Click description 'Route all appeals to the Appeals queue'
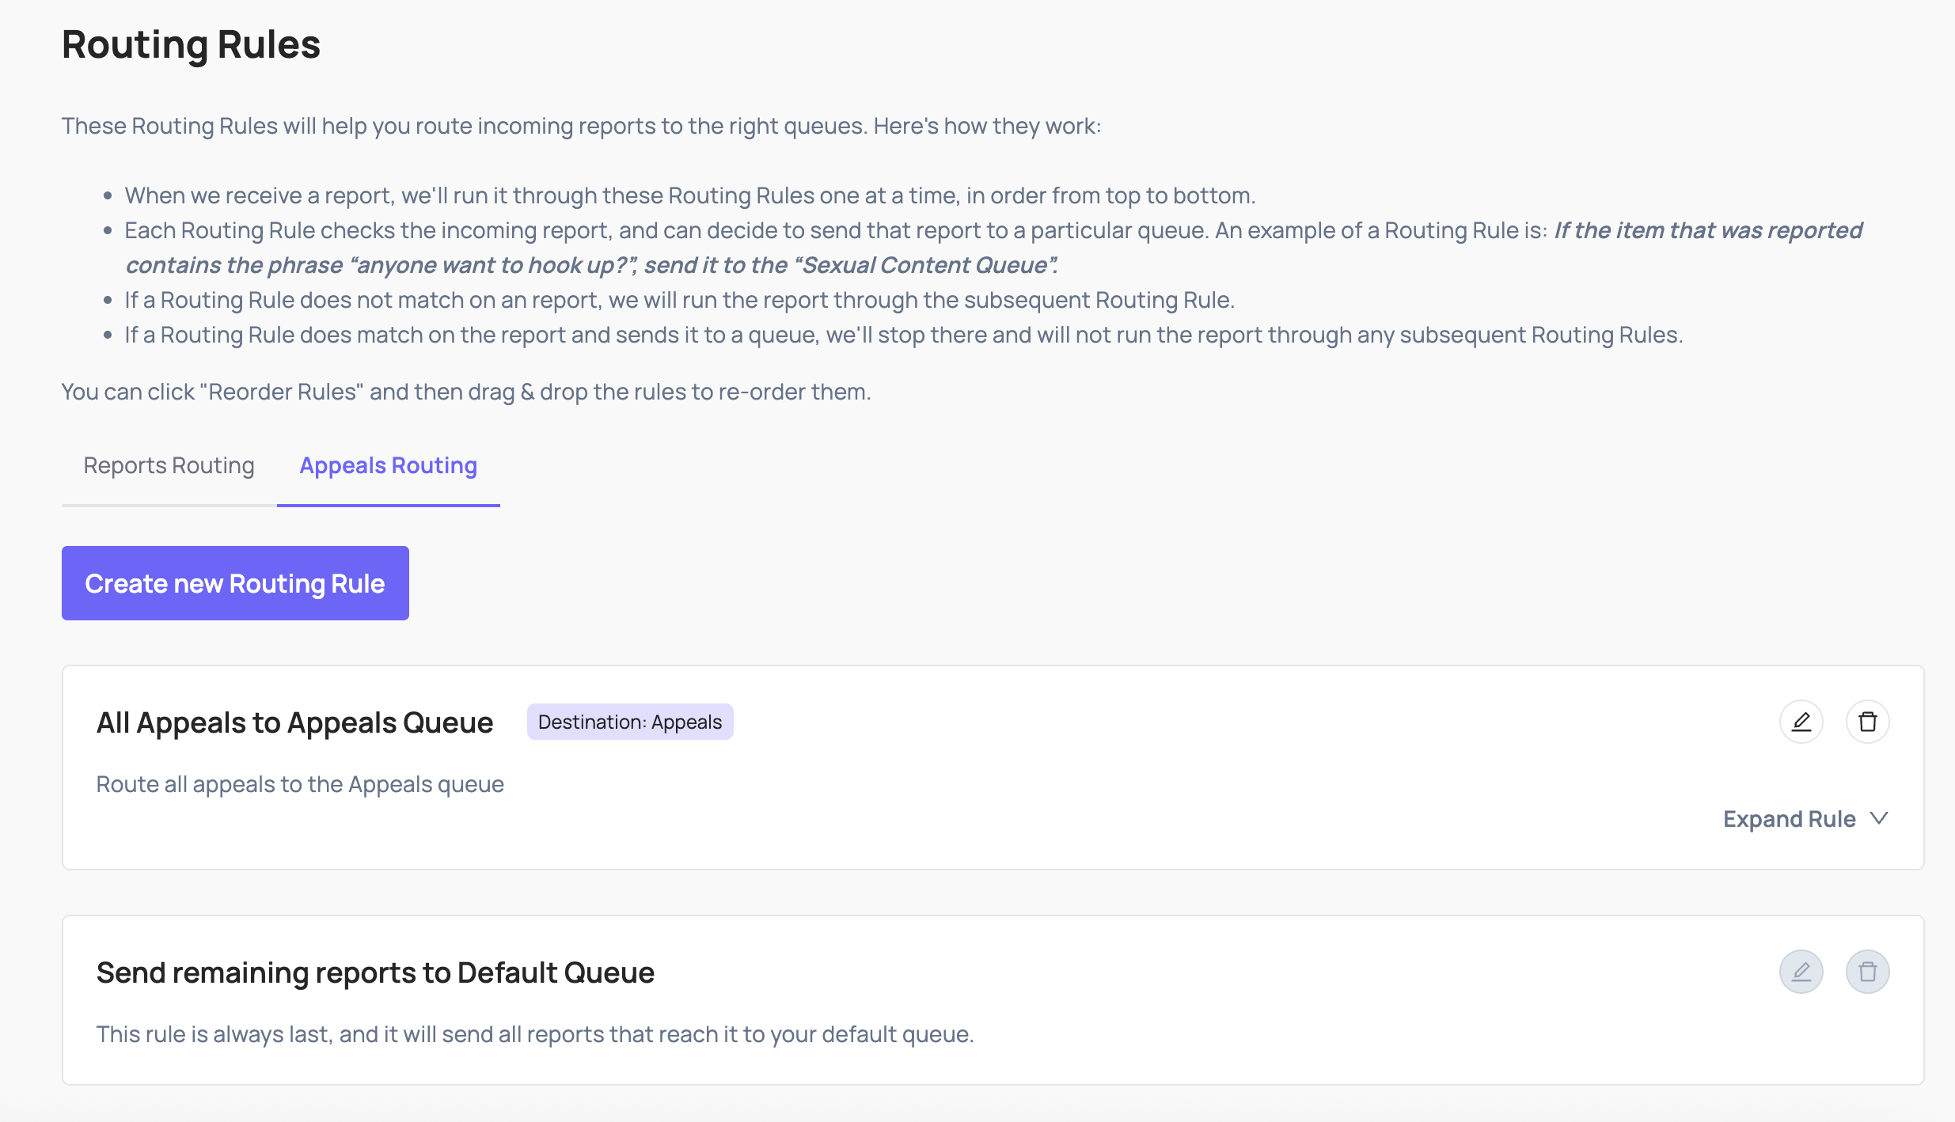1955x1122 pixels. 300,784
